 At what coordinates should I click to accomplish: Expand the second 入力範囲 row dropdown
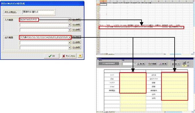69,25
